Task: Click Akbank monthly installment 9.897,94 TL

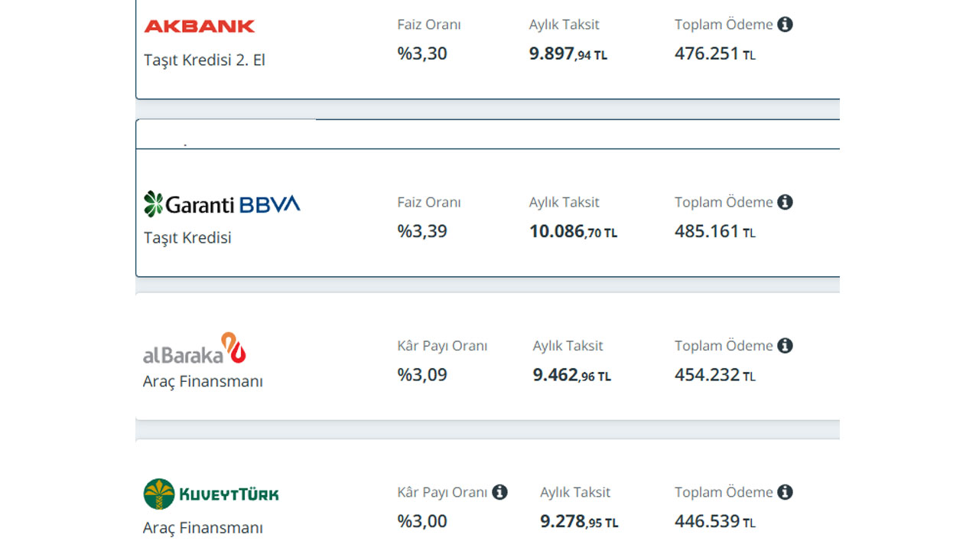Action: tap(568, 54)
